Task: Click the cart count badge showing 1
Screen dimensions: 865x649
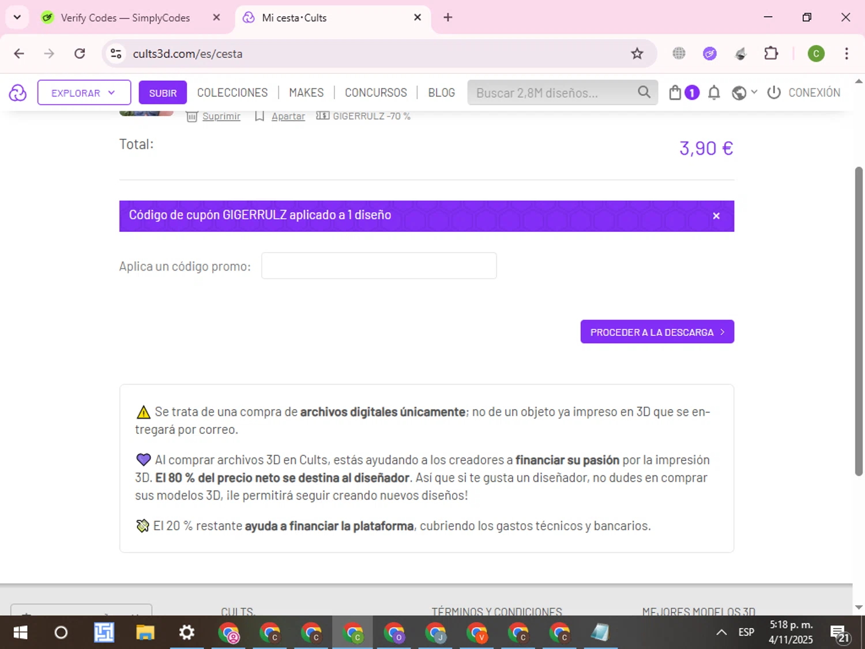Action: click(692, 92)
